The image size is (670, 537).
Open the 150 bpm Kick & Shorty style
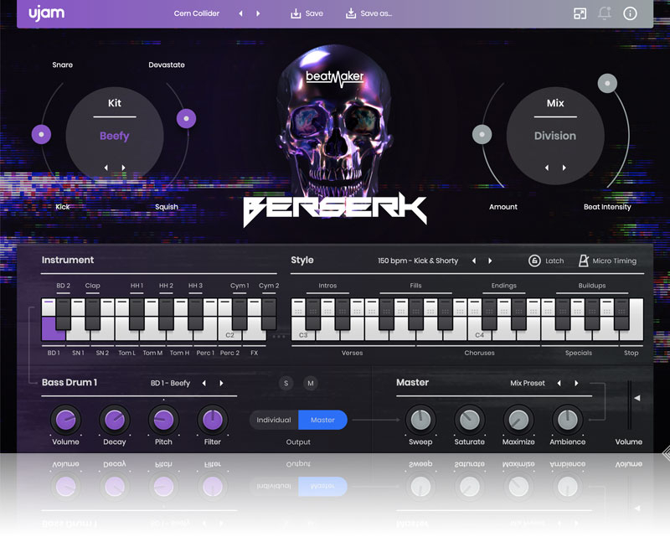click(418, 261)
